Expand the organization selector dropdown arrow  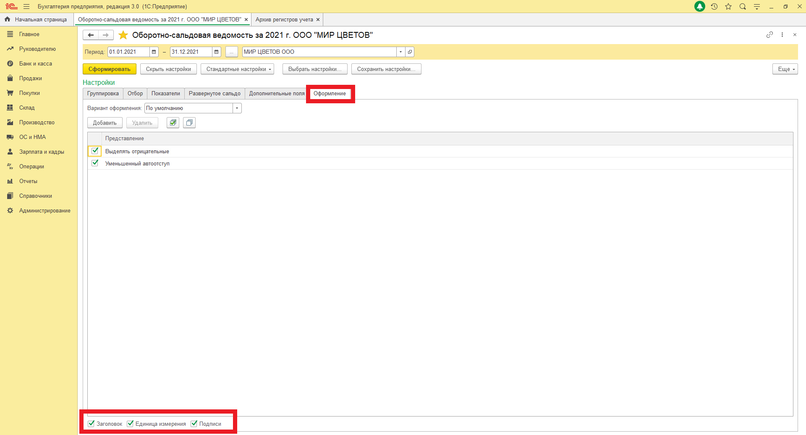pyautogui.click(x=400, y=52)
